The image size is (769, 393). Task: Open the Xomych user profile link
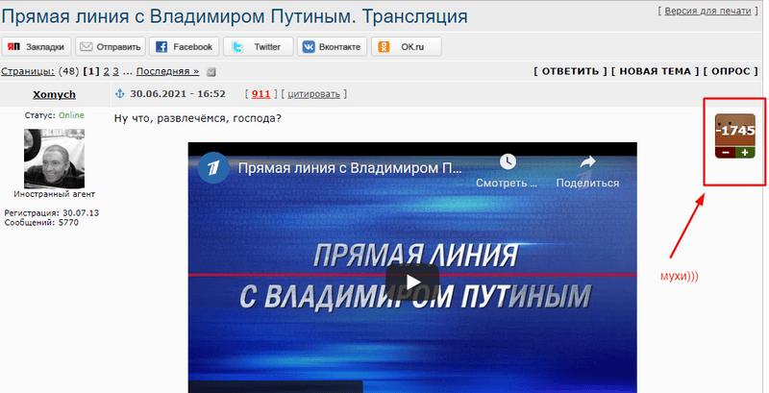click(x=54, y=94)
